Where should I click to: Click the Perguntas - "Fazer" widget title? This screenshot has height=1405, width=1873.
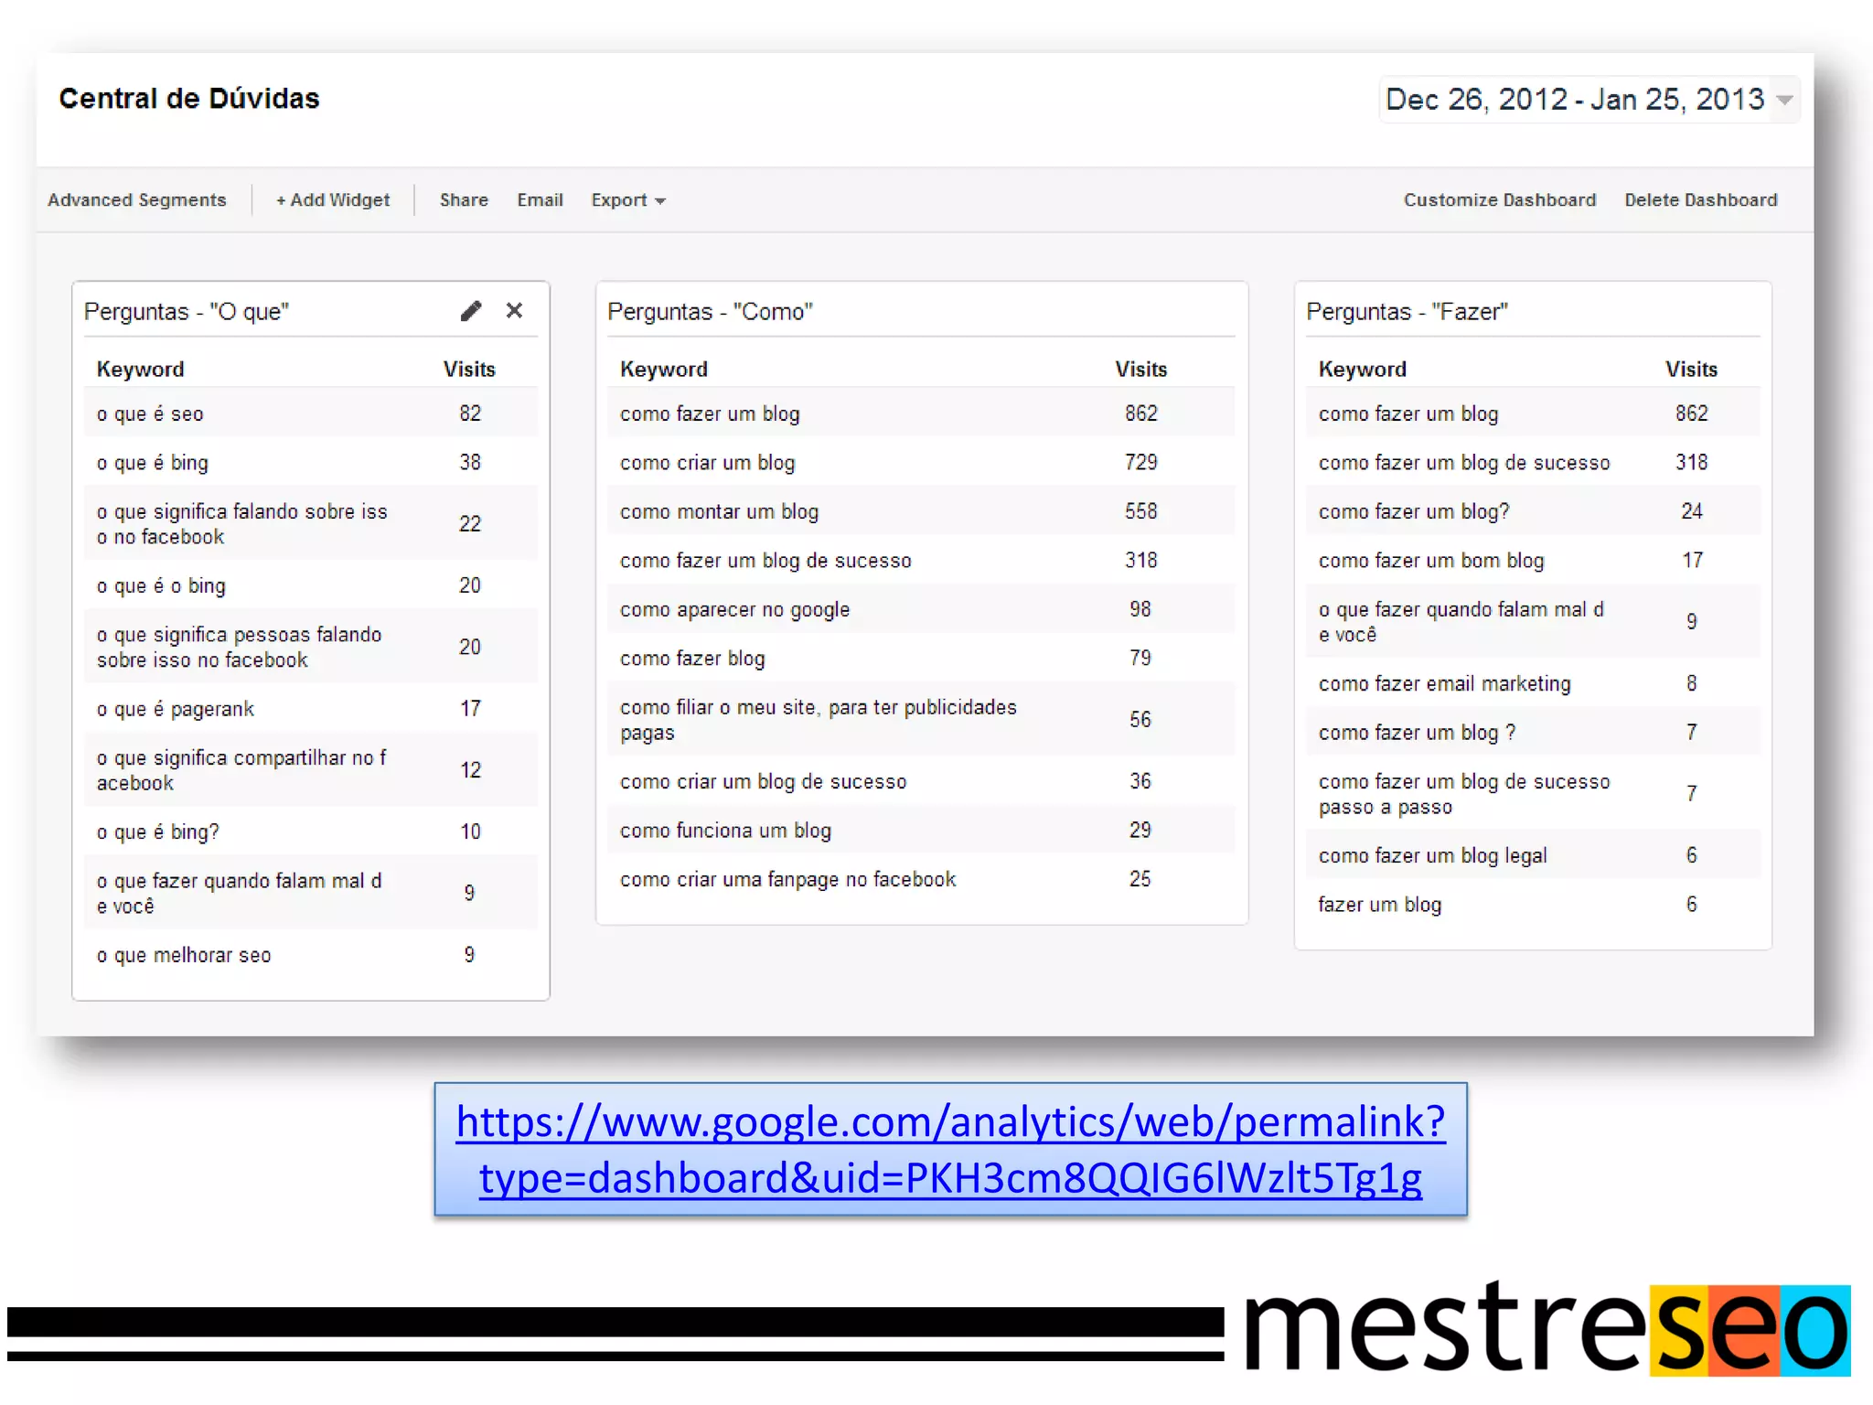coord(1407,312)
